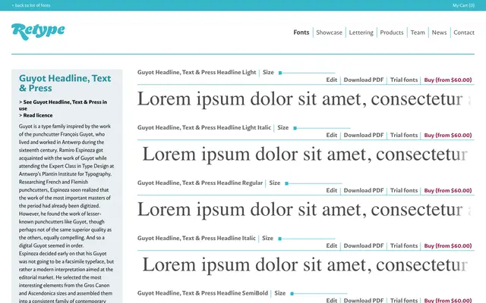Image resolution: width=486 pixels, height=303 pixels.
Task: Download PDF for Headline Regular
Action: click(x=364, y=190)
